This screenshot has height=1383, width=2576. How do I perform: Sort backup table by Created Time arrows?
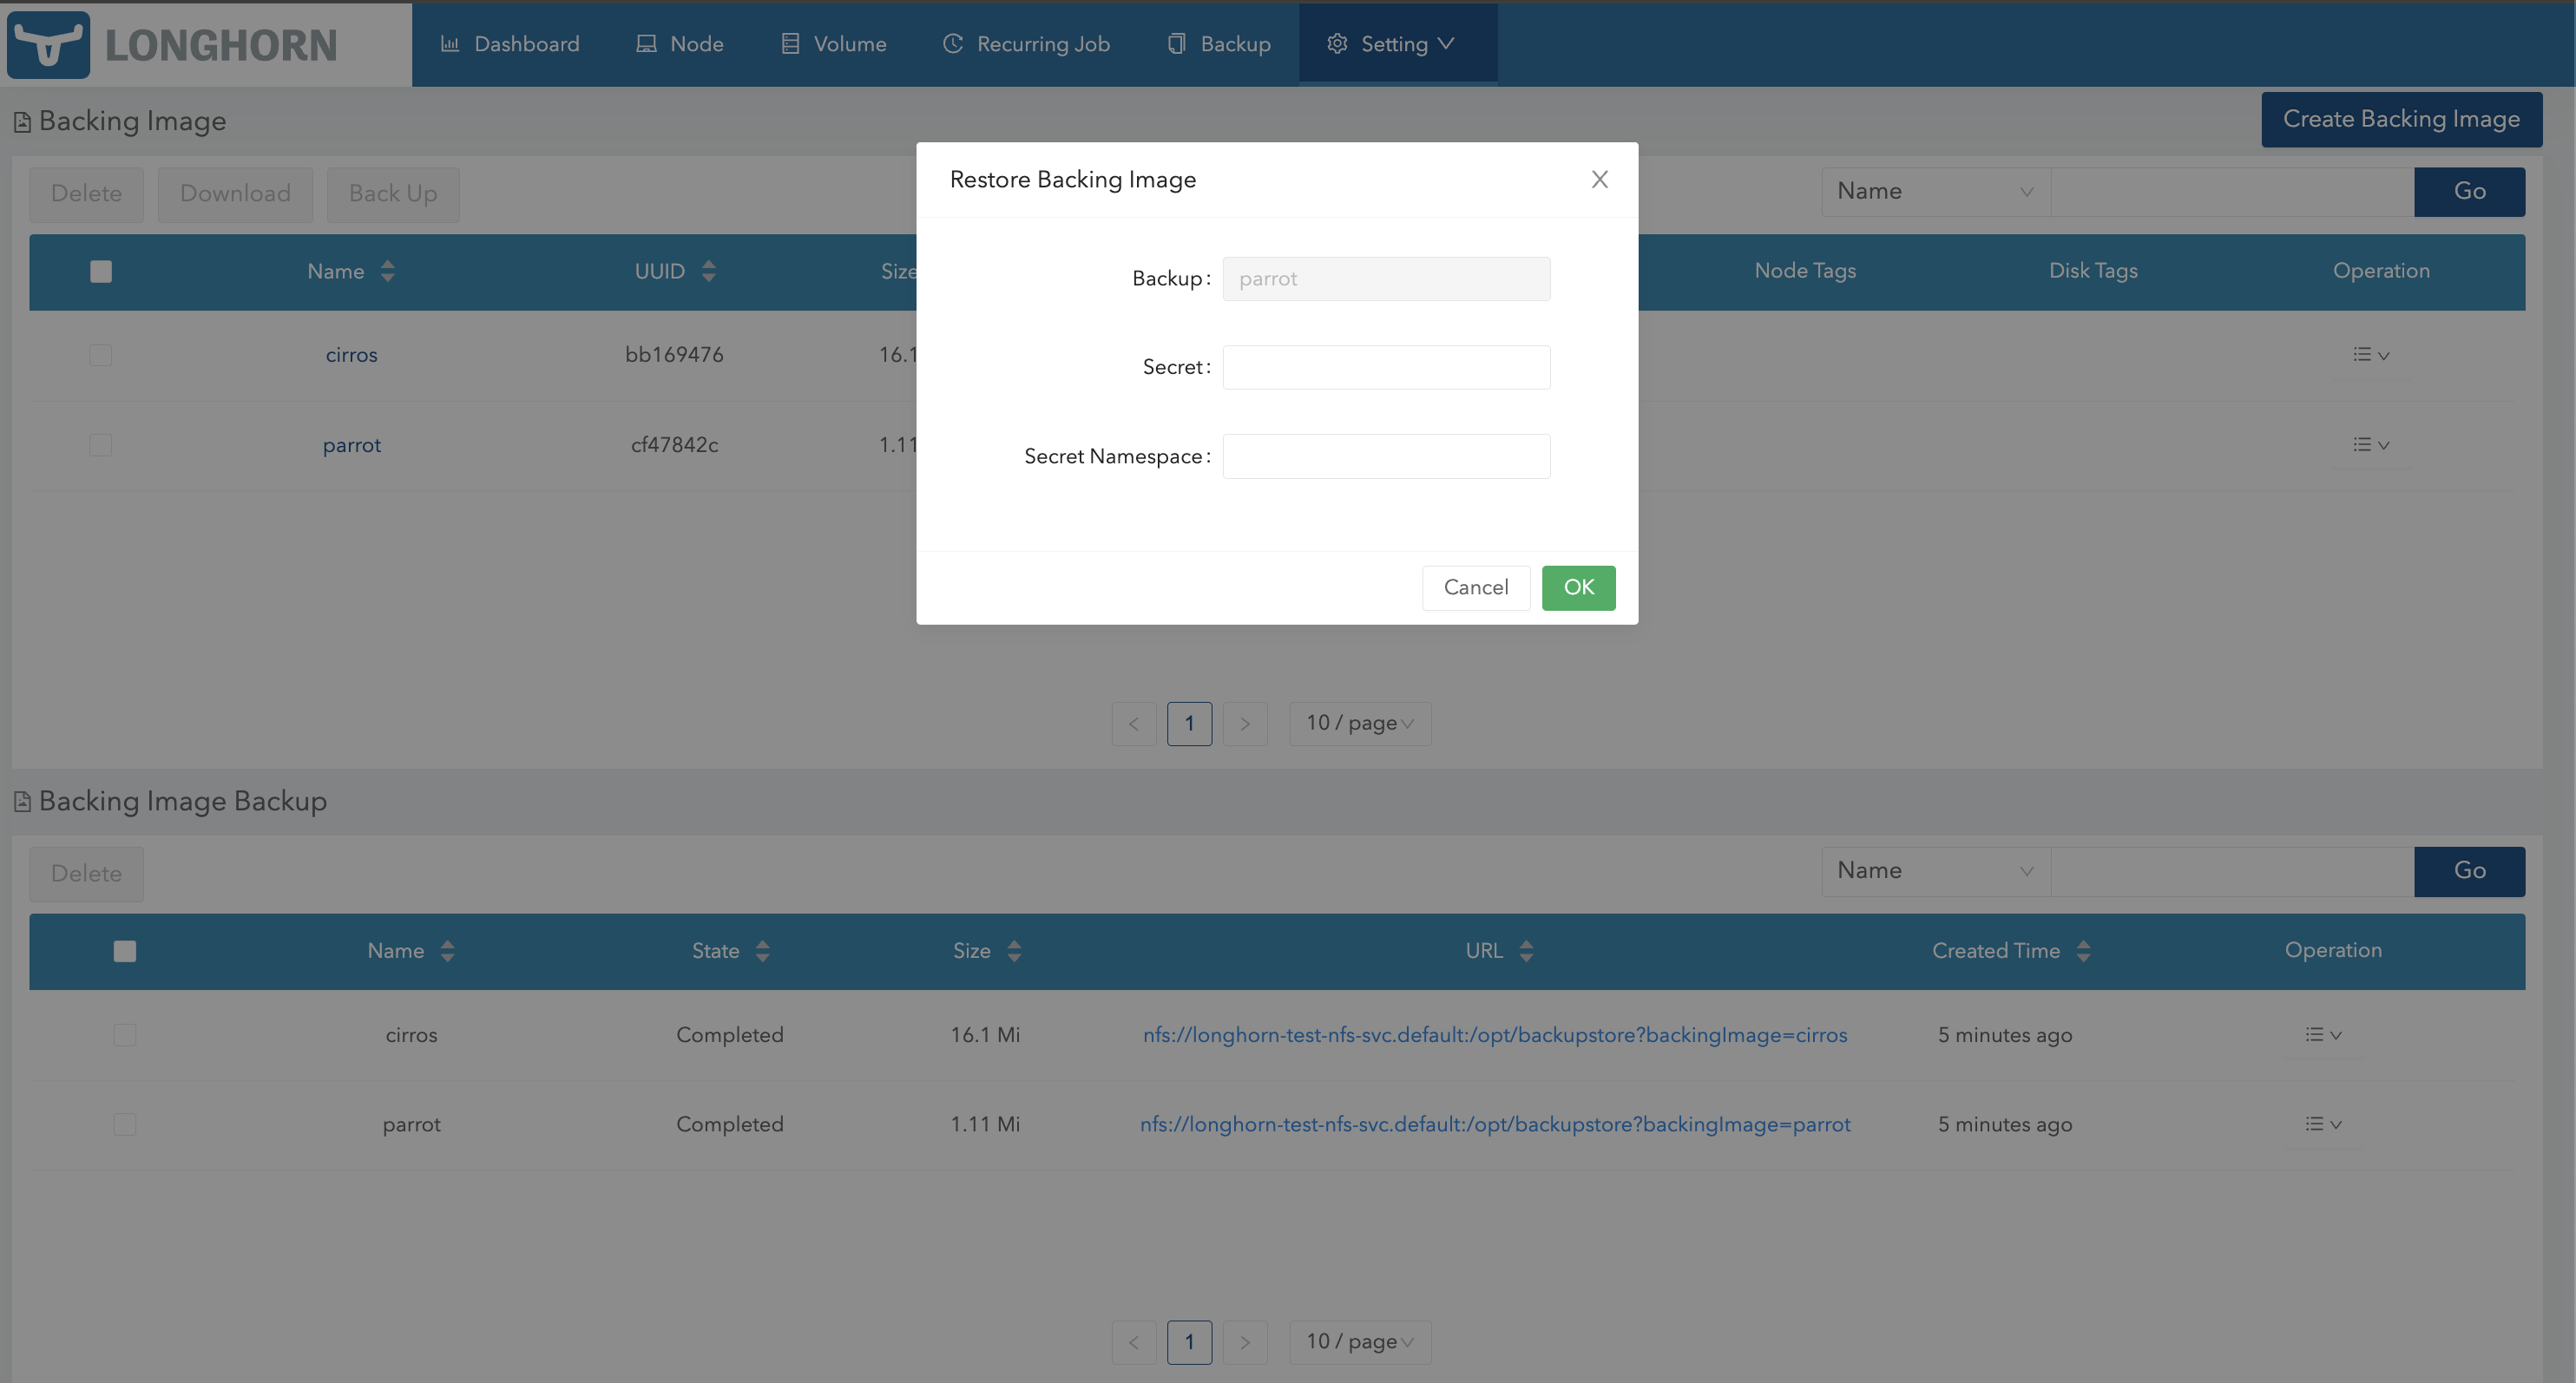(2083, 951)
